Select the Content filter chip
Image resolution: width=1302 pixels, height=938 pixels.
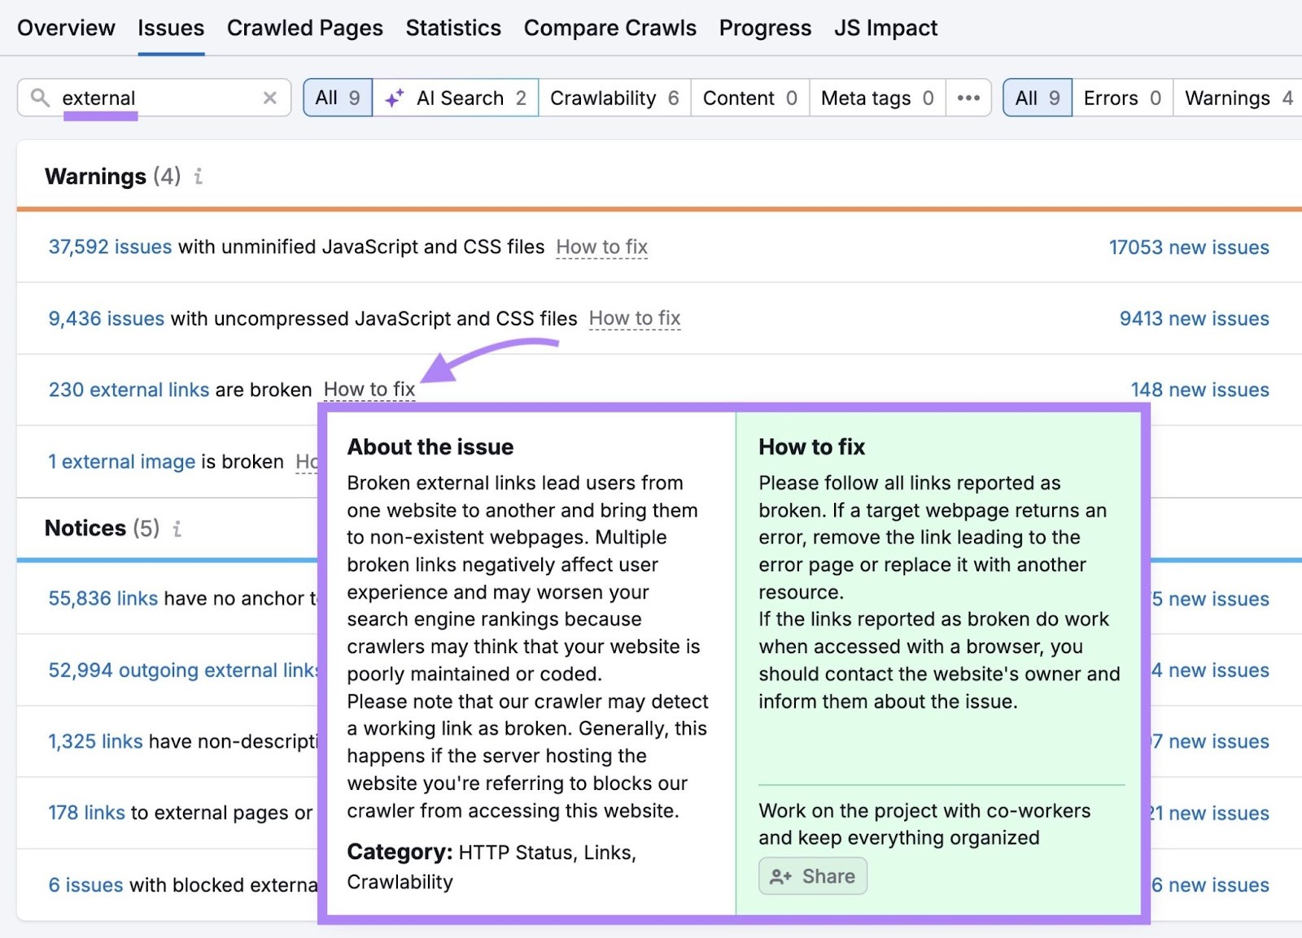tap(748, 98)
